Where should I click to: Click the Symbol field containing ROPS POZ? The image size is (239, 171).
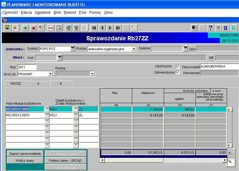pos(55,49)
